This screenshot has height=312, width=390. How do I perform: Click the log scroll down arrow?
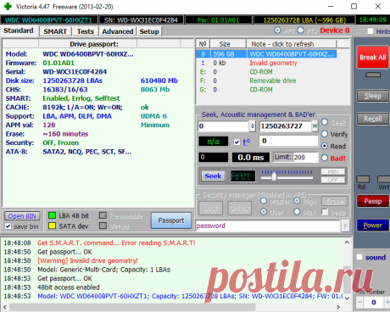tap(347, 298)
